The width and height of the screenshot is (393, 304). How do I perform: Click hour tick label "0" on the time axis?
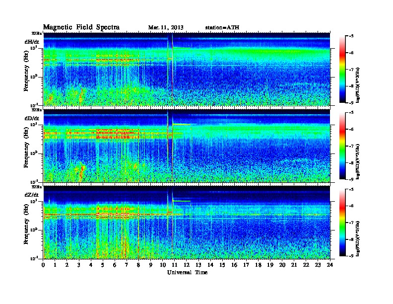[x=43, y=265]
